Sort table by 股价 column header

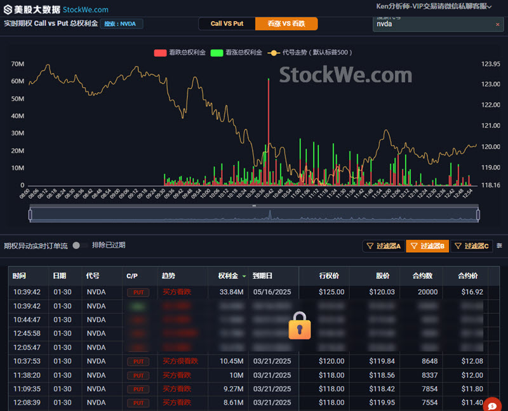pos(383,276)
